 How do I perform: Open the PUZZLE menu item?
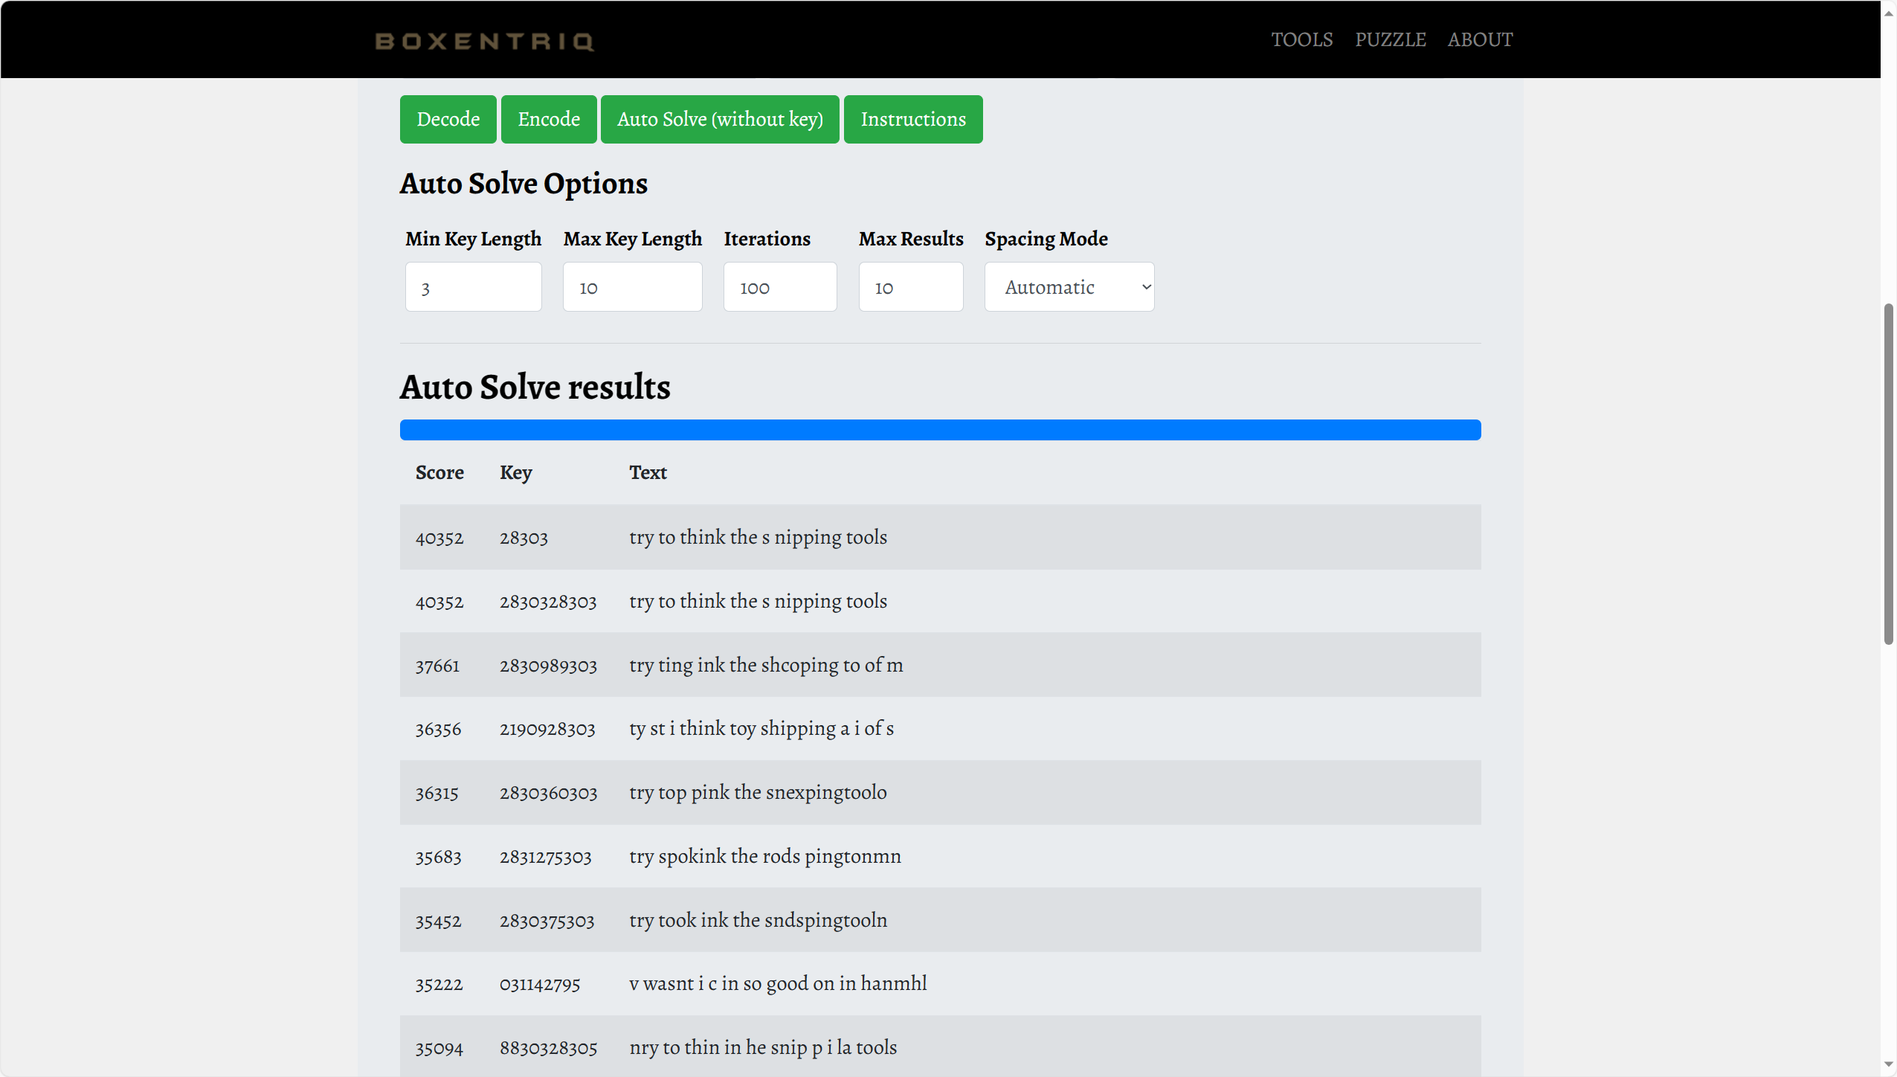tap(1390, 39)
